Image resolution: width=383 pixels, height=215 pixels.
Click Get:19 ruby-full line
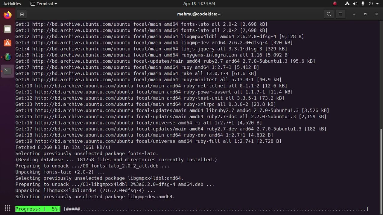148,141
